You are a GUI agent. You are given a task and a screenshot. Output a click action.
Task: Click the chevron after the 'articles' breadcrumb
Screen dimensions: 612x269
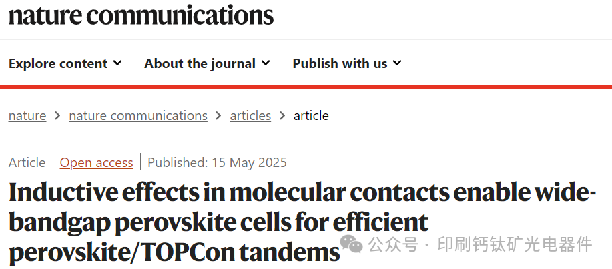click(x=282, y=116)
